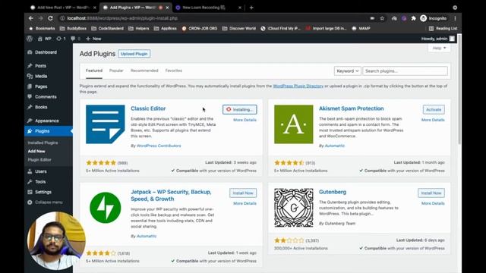The width and height of the screenshot is (486, 273).
Task: Go back in browser history
Action: pyautogui.click(x=31, y=18)
